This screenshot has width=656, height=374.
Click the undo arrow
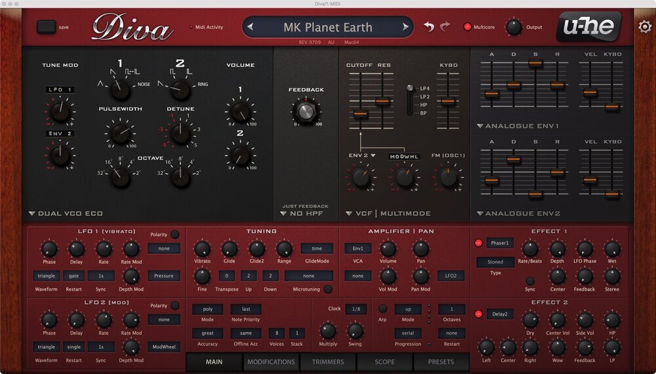(x=429, y=27)
